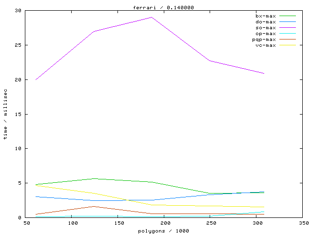Click the y-axis tick label 15

click(18, 114)
